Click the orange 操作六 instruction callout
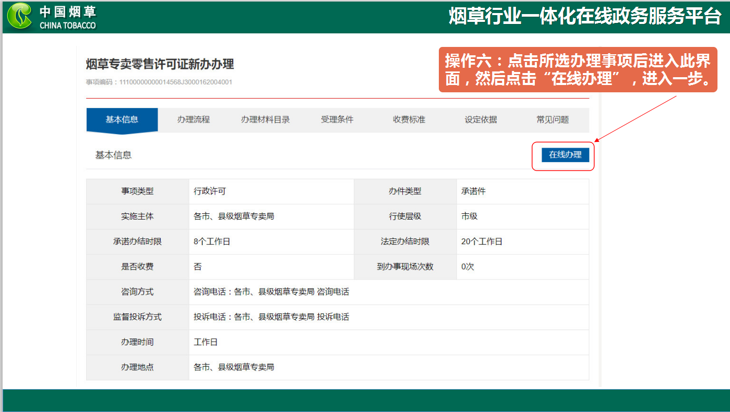 coord(577,70)
